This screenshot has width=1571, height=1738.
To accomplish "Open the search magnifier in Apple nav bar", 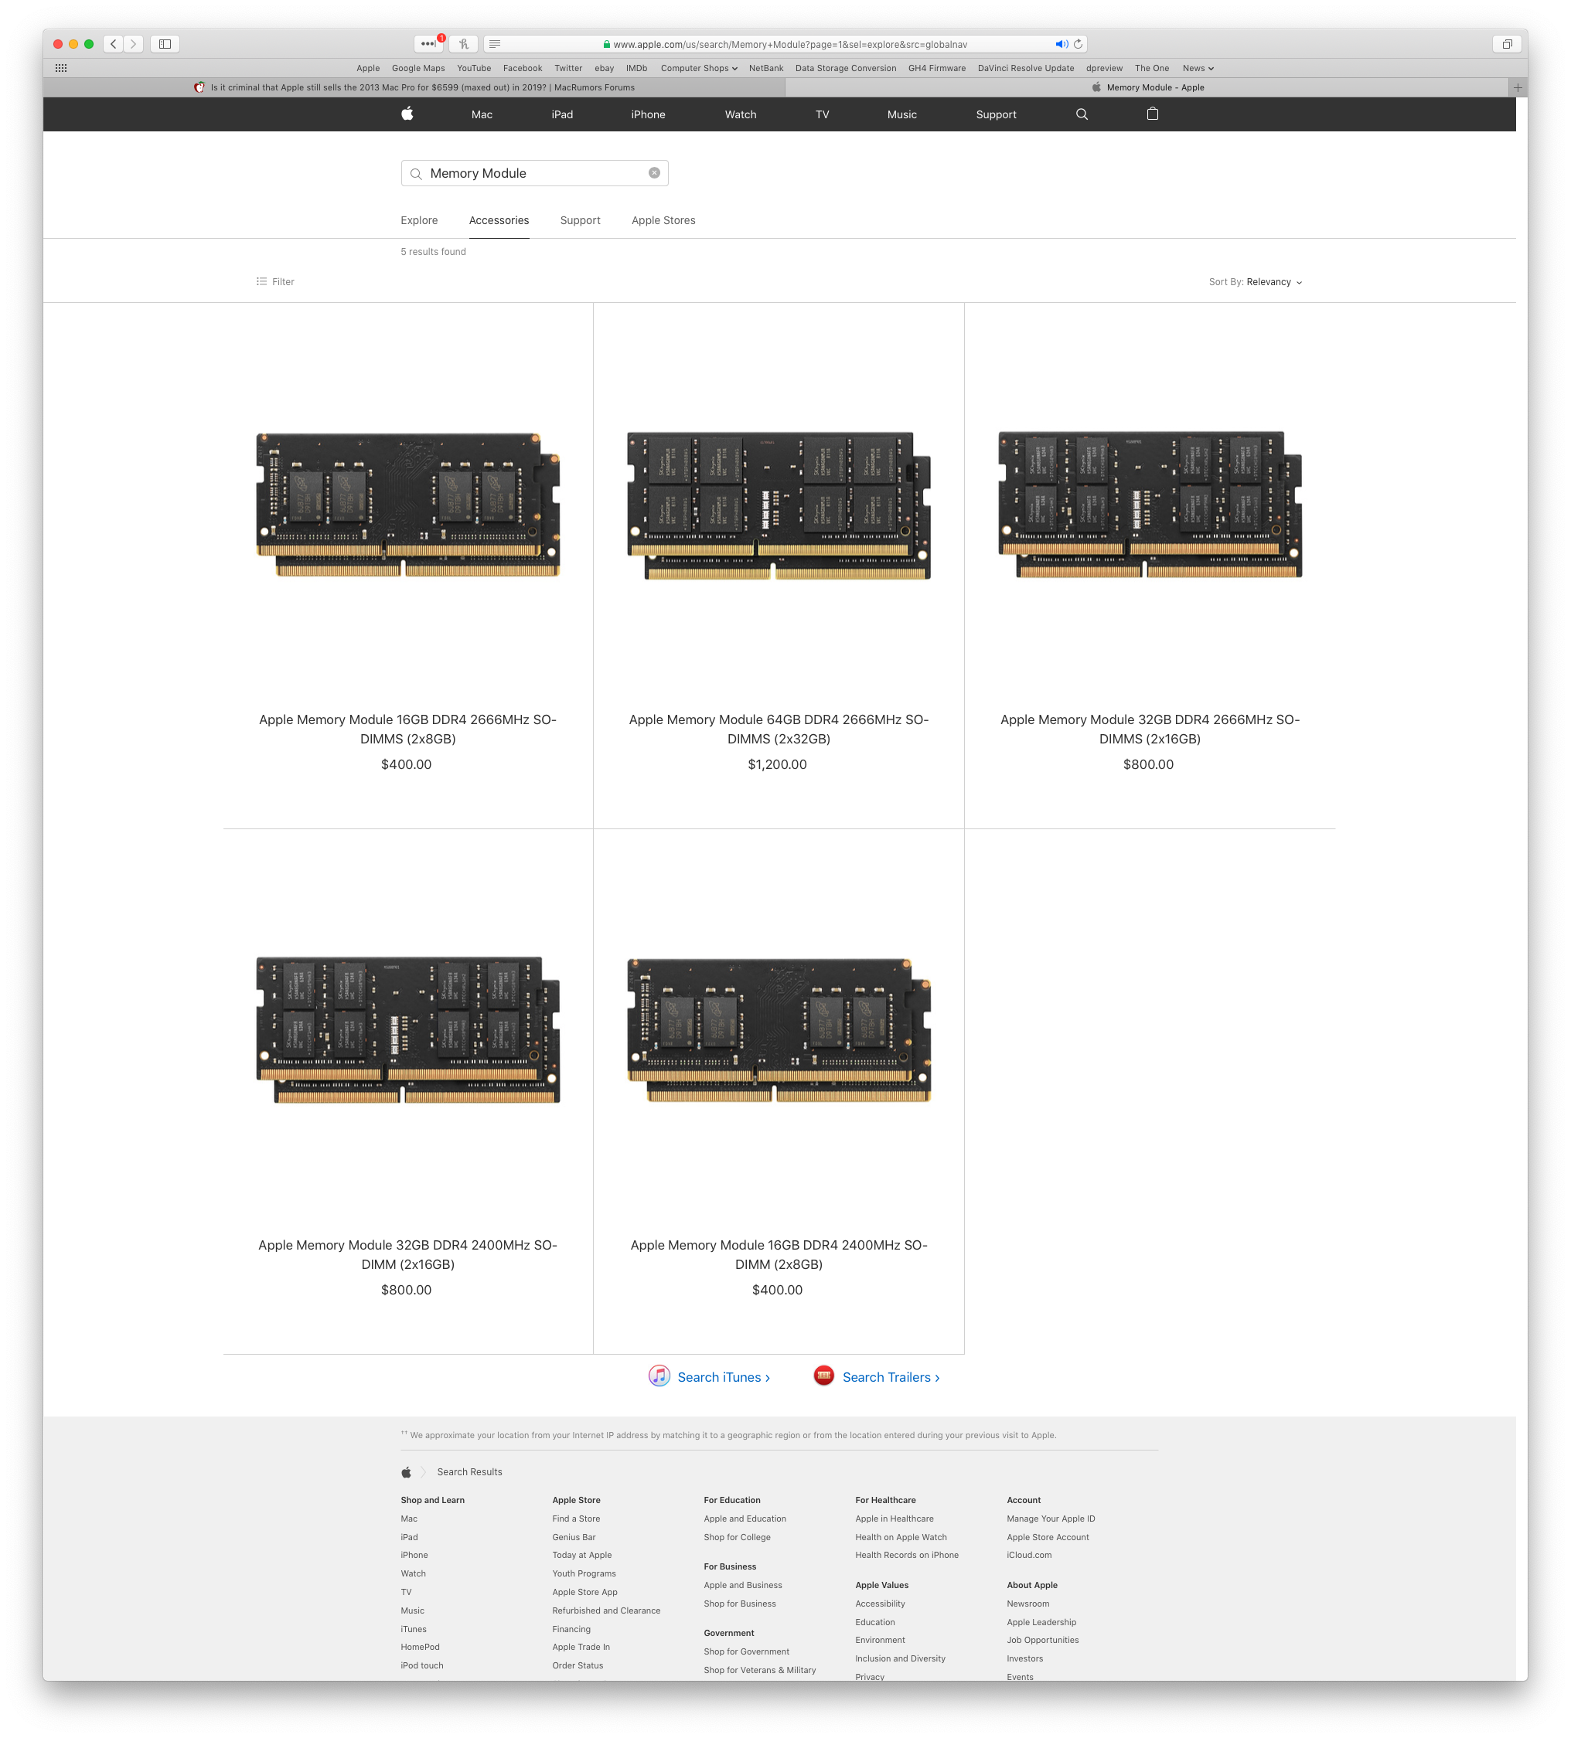I will coord(1082,114).
